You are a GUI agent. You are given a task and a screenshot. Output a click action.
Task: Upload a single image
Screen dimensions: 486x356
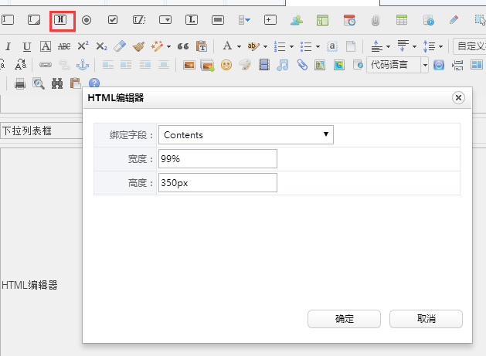point(189,65)
